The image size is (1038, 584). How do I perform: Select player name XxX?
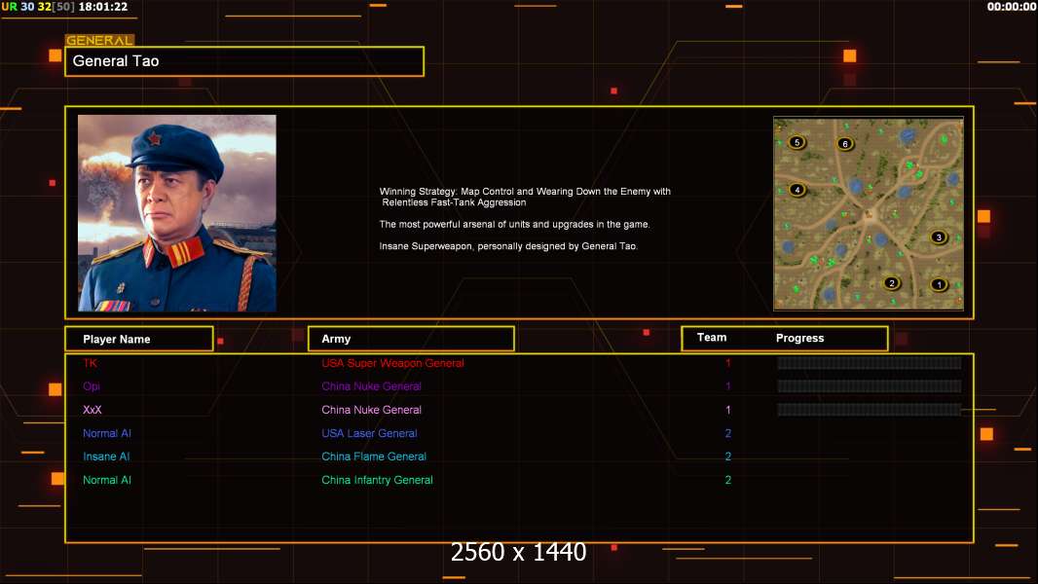click(x=92, y=410)
